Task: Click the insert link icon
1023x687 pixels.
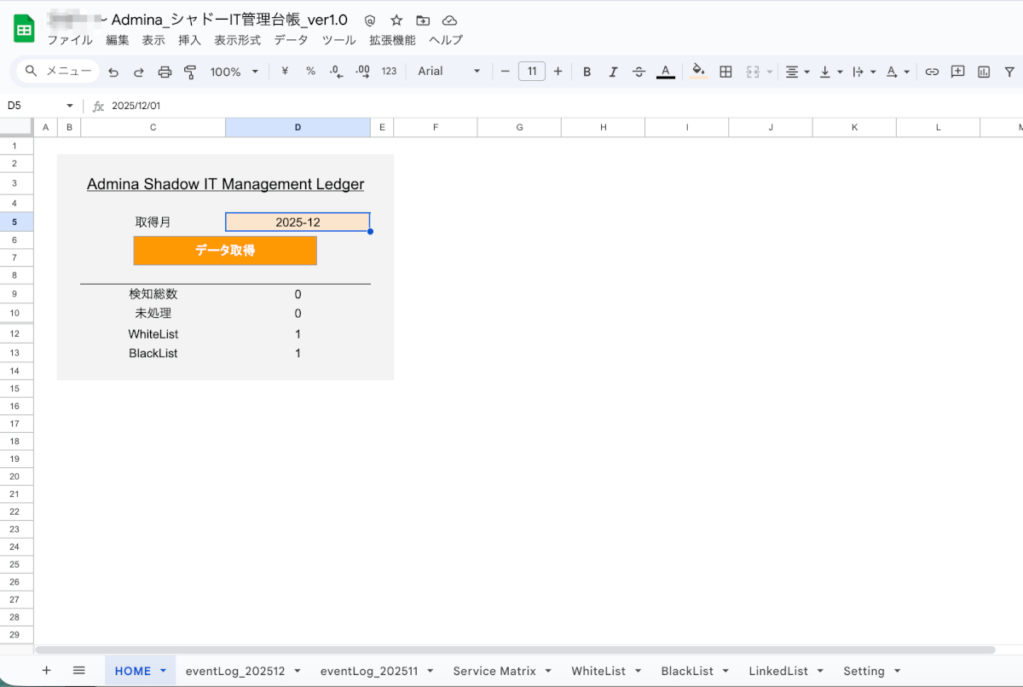Action: 932,72
